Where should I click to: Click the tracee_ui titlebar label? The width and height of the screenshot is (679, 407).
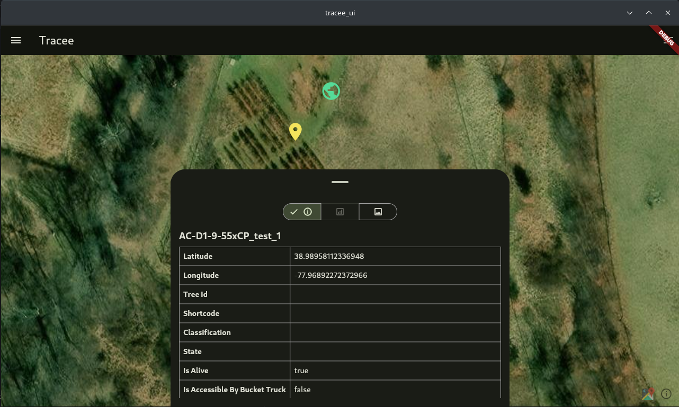point(339,13)
